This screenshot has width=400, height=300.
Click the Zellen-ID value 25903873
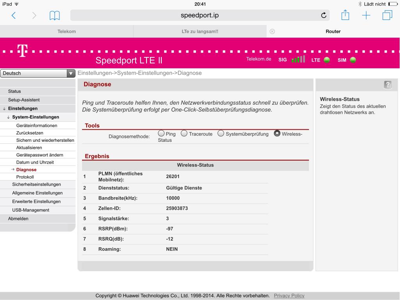(177, 209)
